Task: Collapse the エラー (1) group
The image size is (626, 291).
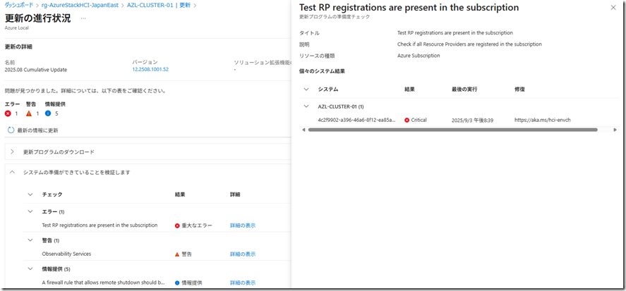Action: coord(30,211)
